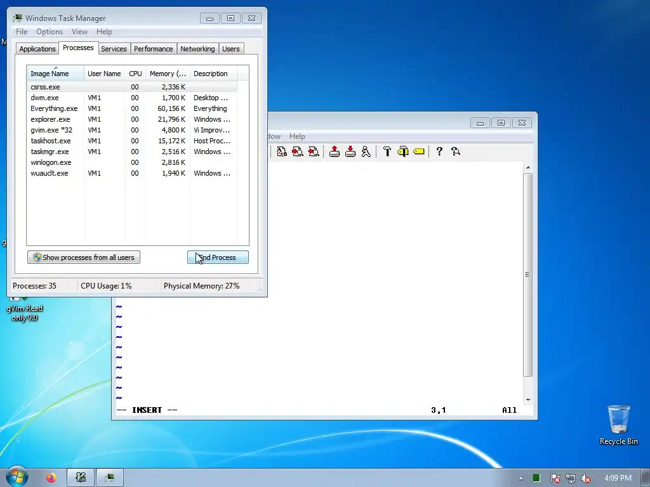
Task: Select the explorer.exe process
Action: (x=133, y=119)
